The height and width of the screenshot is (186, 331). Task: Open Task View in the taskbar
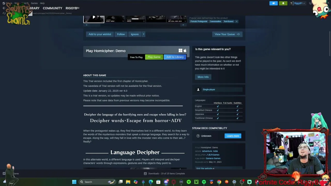coord(121,182)
